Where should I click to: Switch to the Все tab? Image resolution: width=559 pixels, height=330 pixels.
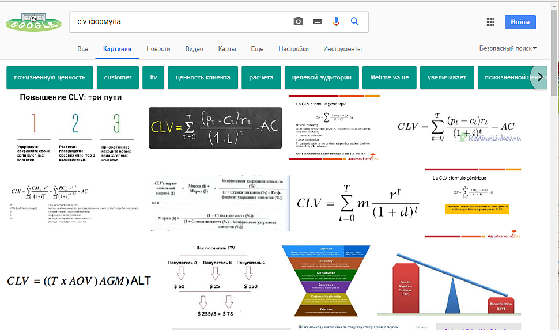click(82, 49)
